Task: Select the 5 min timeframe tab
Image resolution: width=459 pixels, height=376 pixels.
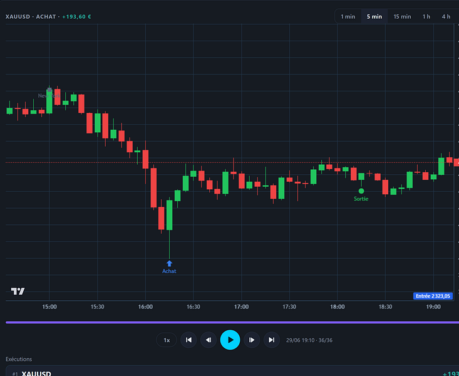Action: [x=374, y=17]
